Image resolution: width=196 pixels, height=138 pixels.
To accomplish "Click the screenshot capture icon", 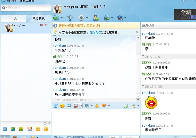I will (76, 106).
